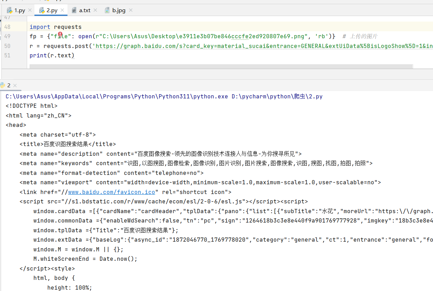Click the 'print(r.text)' line
This screenshot has height=291, width=433.
52,55
